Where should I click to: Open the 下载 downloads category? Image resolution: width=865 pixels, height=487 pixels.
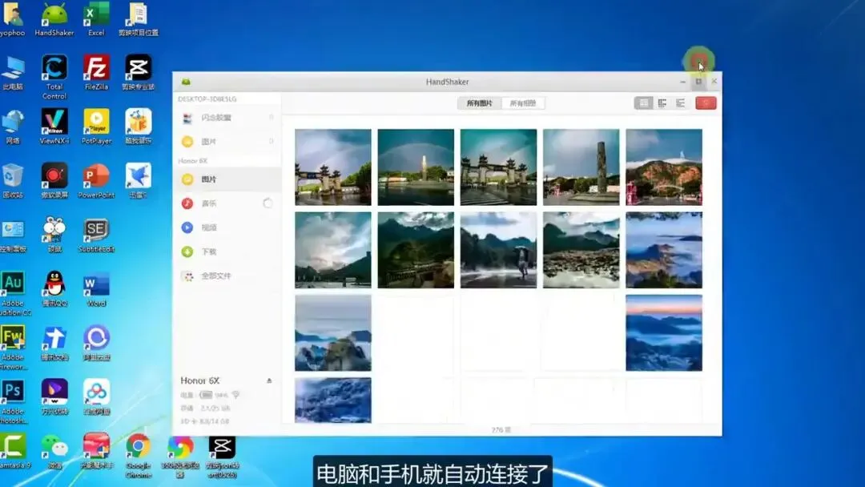(x=227, y=252)
